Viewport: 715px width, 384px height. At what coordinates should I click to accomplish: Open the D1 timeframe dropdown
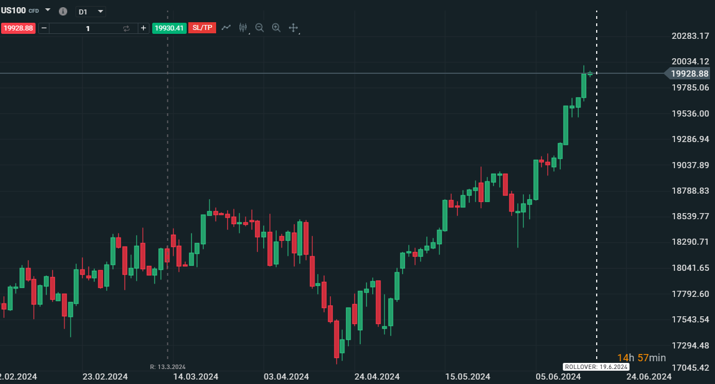91,12
